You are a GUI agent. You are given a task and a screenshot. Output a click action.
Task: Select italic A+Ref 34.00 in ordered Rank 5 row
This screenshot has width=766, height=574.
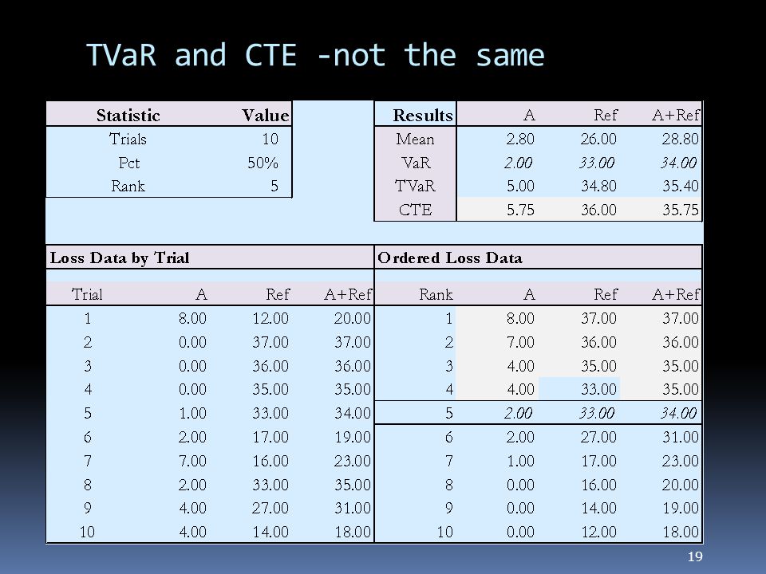tap(678, 414)
